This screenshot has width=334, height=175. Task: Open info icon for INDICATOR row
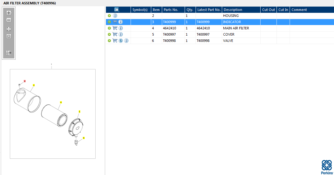[121, 22]
